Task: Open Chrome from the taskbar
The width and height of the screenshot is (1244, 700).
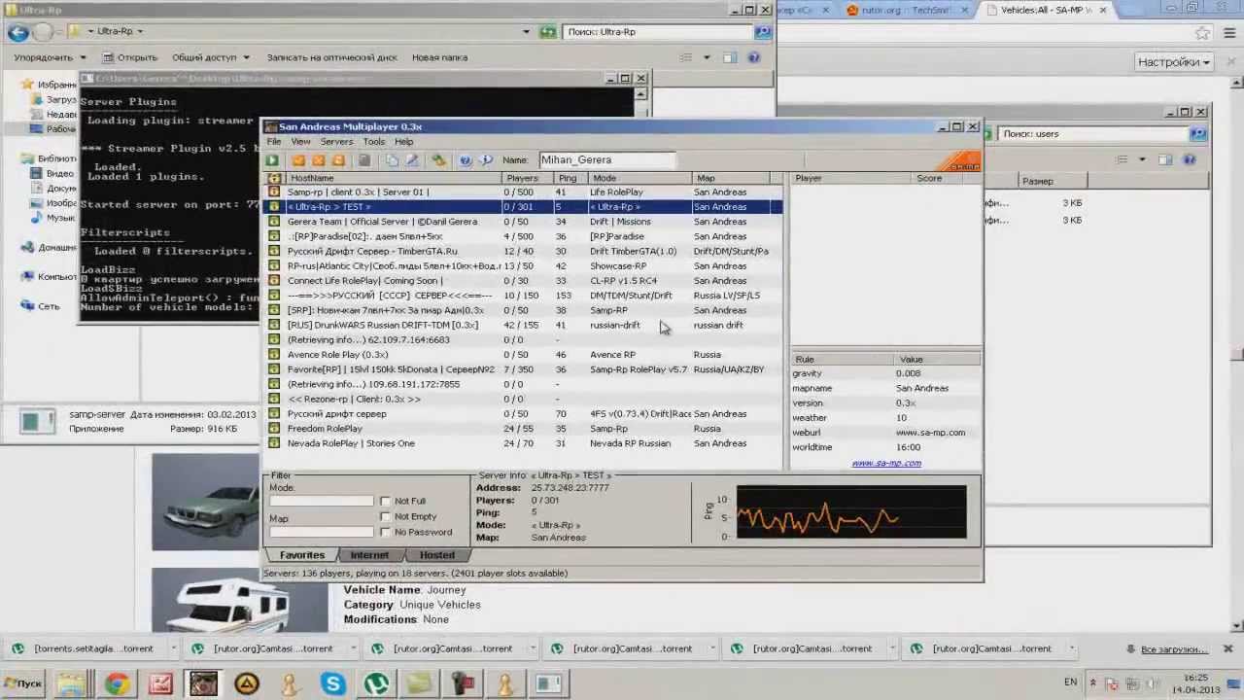Action: point(117,684)
